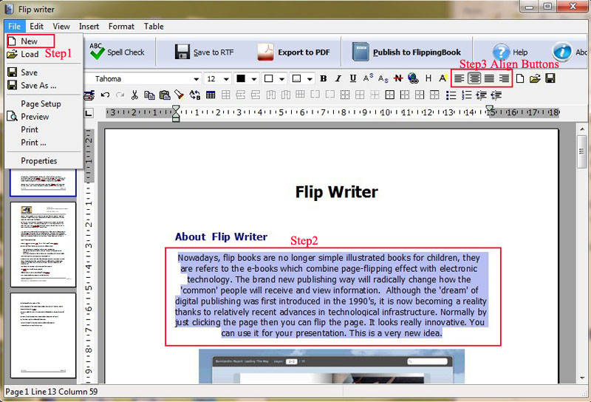Toggle subscript formatting
This screenshot has height=402, width=591.
click(383, 78)
